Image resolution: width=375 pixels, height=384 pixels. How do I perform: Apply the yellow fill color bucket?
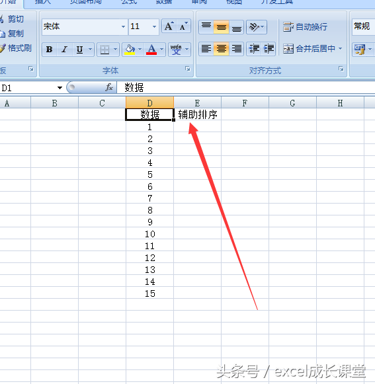pos(130,50)
